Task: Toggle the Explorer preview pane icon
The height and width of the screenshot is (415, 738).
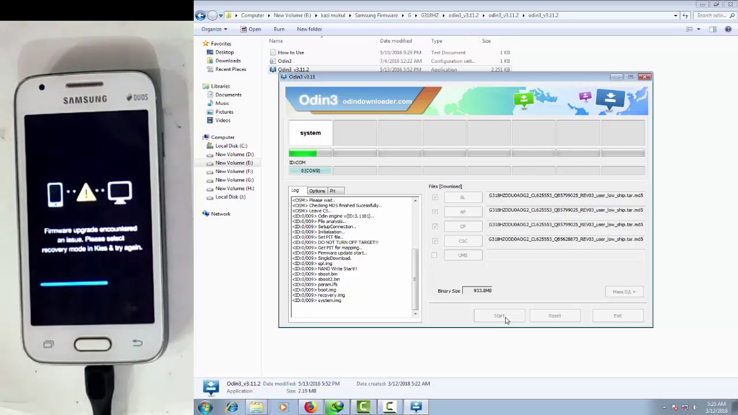Action: (713, 29)
